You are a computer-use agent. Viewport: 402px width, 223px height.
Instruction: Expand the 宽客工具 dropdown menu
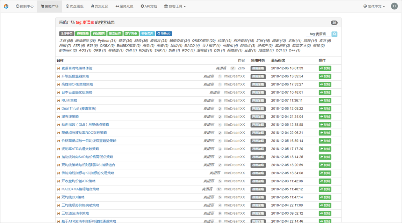click(175, 6)
